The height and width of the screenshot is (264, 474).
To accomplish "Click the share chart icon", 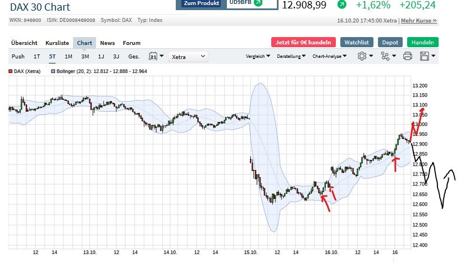I will tap(385, 56).
